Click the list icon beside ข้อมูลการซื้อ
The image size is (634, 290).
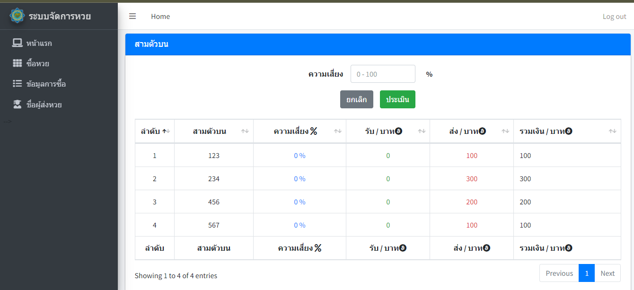[x=18, y=84]
